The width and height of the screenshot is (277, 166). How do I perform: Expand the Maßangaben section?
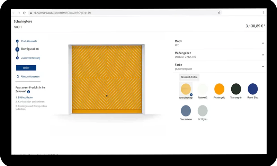click(263, 55)
